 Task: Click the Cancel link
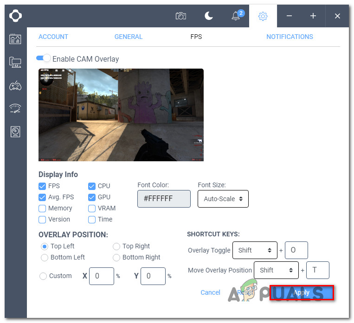[x=211, y=292]
